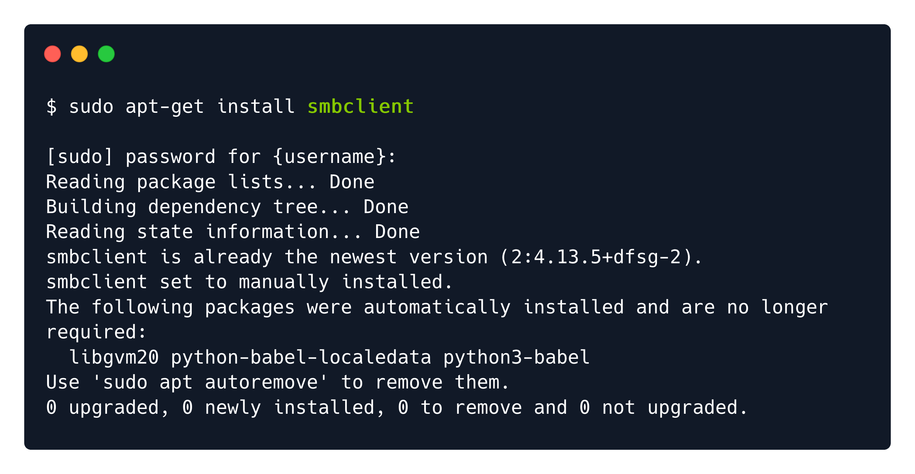
Task: Click the dollar prompt symbol
Action: pos(51,107)
